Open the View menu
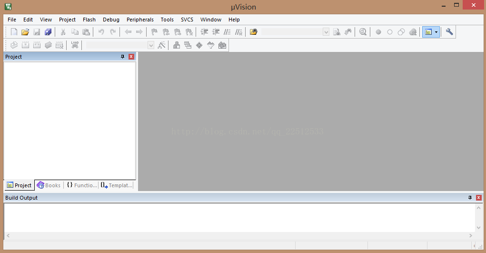This screenshot has height=253, width=486. point(46,20)
